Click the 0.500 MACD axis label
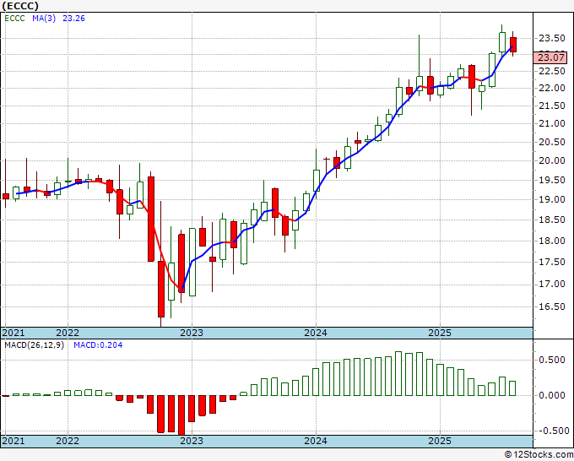This screenshot has height=461, width=574. click(x=552, y=361)
